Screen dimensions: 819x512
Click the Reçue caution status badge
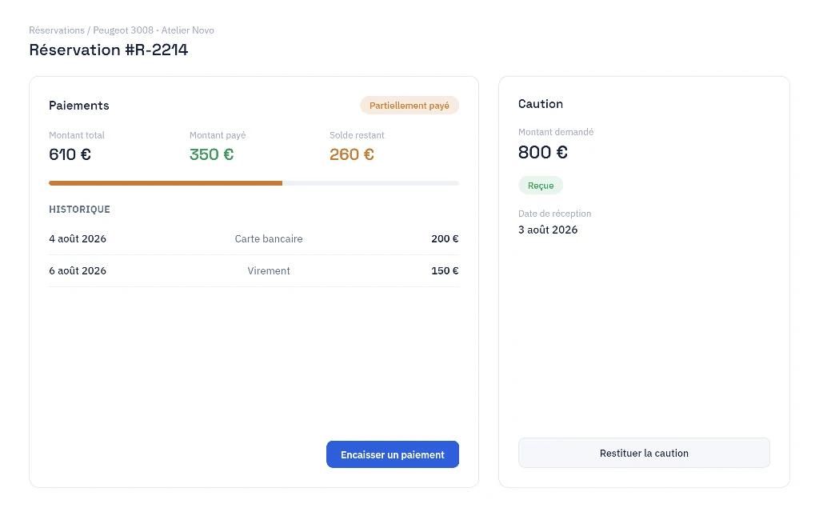coord(540,186)
